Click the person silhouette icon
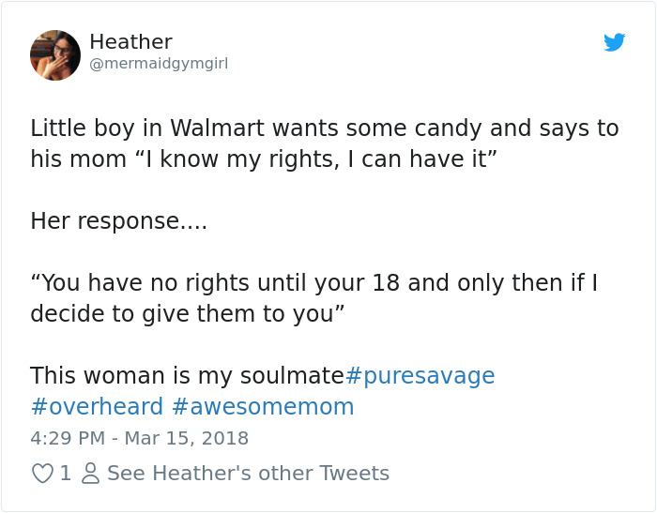This screenshot has height=513, width=657. click(x=90, y=474)
